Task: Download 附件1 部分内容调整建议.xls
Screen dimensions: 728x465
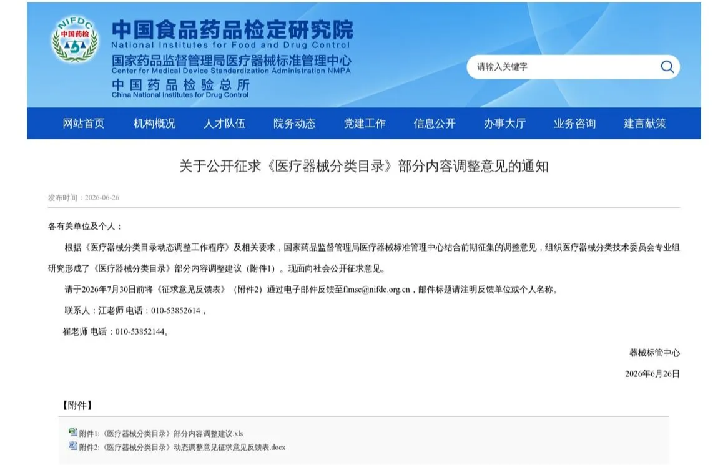Action: click(160, 433)
